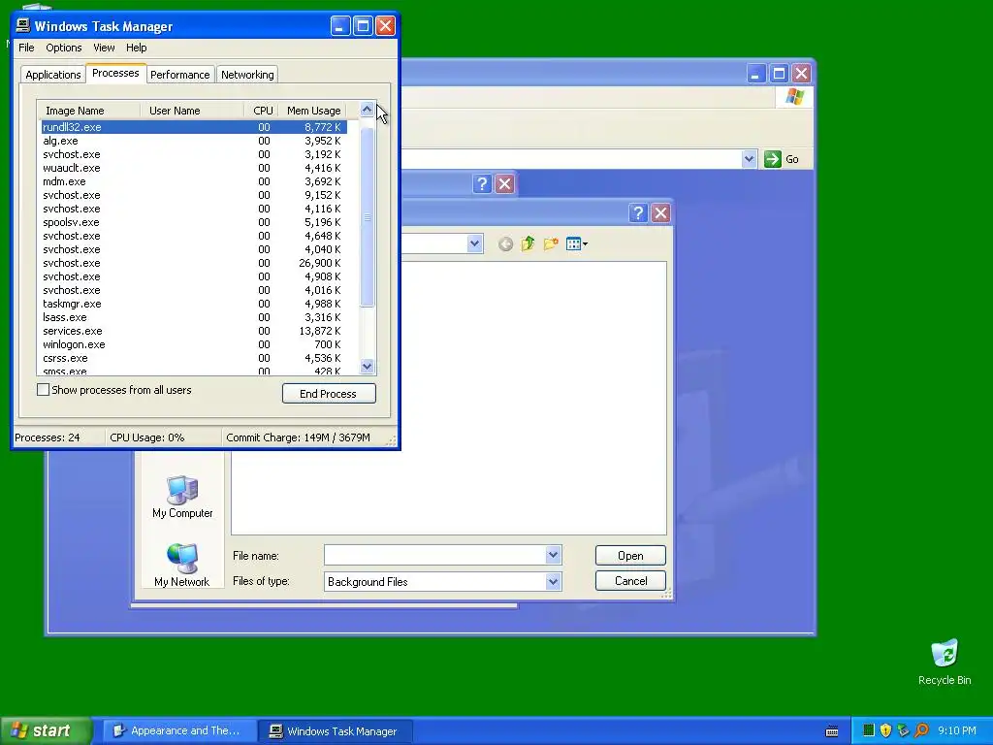Click the Start button
This screenshot has width=993, height=745.
[x=46, y=730]
